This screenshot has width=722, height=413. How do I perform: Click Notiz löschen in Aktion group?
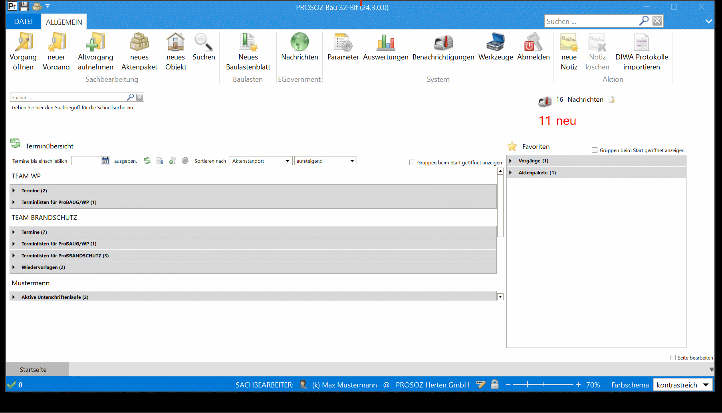tap(597, 51)
